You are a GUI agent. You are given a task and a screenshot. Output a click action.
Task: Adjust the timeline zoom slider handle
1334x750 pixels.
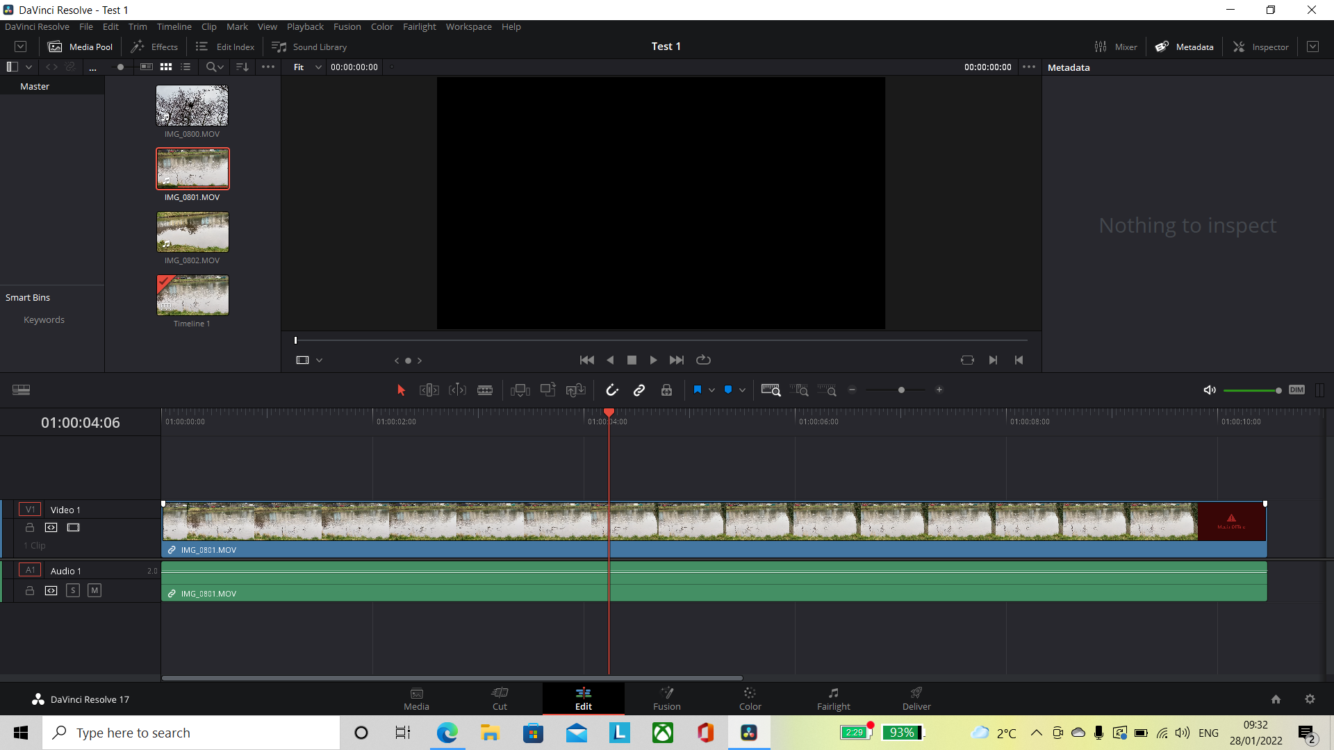pos(901,390)
